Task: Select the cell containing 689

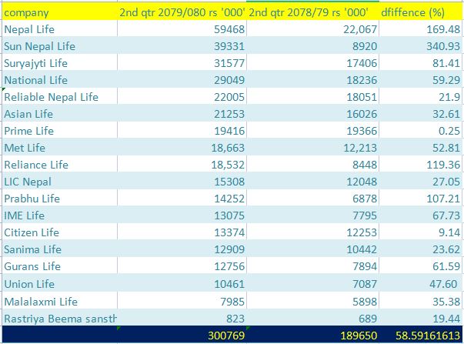Action: point(312,319)
